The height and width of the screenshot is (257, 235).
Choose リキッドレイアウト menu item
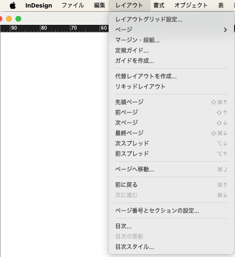[171, 86]
